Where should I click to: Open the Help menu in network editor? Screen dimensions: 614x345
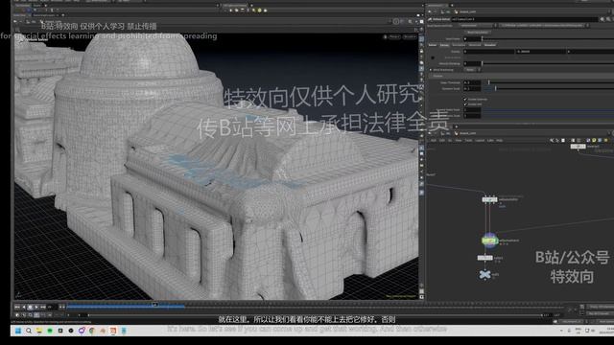pos(499,140)
